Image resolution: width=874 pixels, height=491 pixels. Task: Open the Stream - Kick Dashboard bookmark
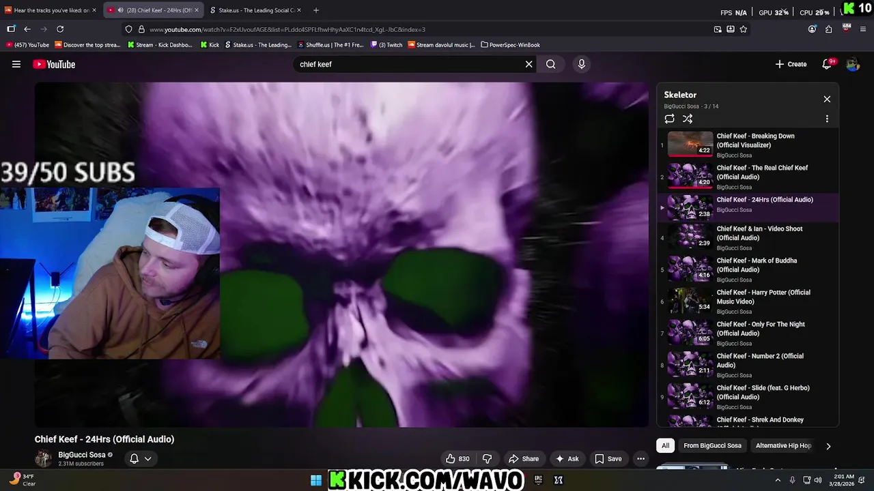(x=159, y=45)
